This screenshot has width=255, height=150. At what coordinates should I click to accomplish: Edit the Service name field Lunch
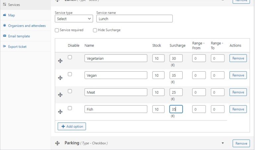tap(135, 19)
